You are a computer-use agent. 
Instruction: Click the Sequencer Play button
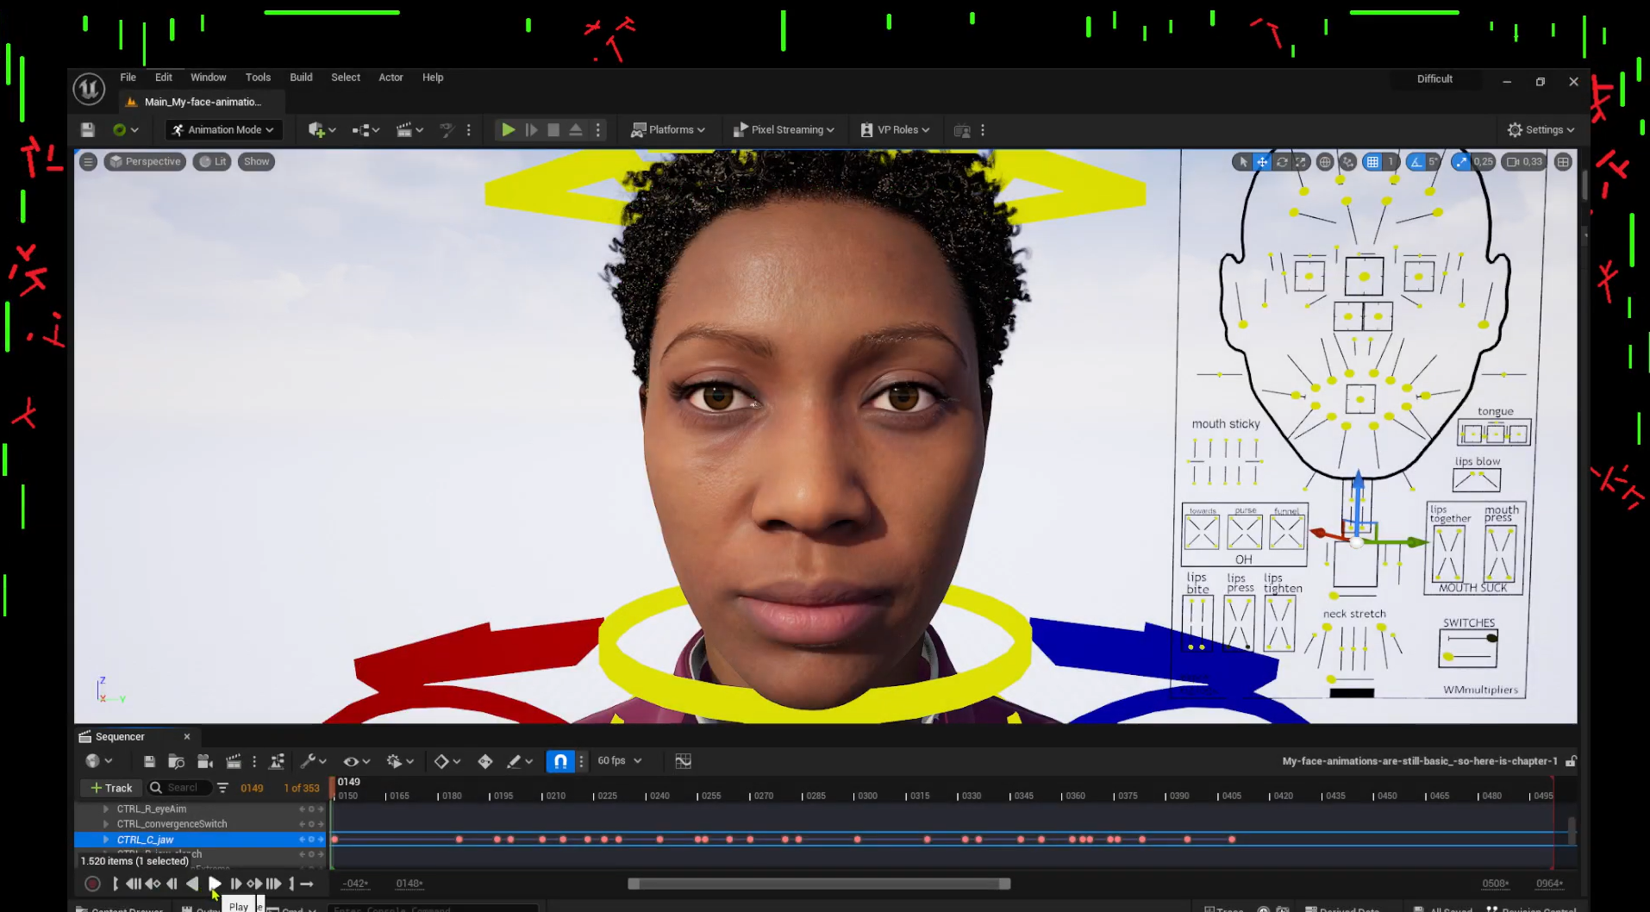215,884
